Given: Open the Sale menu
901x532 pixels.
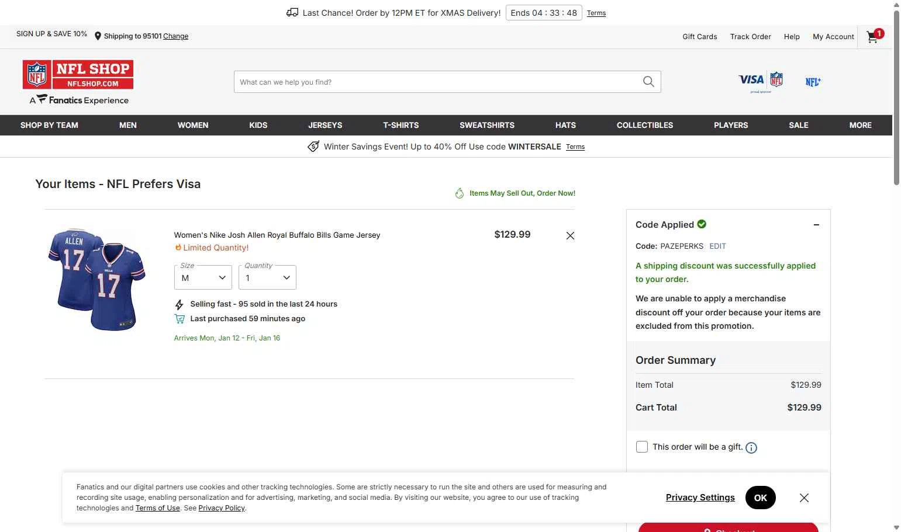Looking at the screenshot, I should click(799, 125).
